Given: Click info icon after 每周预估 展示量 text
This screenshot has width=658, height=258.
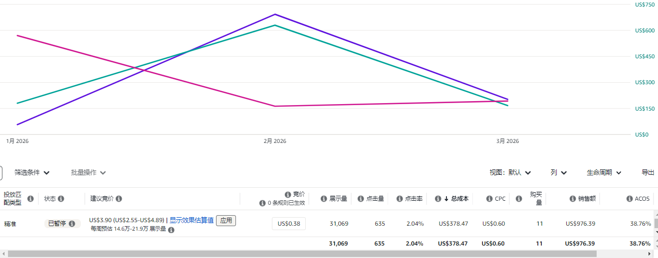Looking at the screenshot, I should click(171, 230).
